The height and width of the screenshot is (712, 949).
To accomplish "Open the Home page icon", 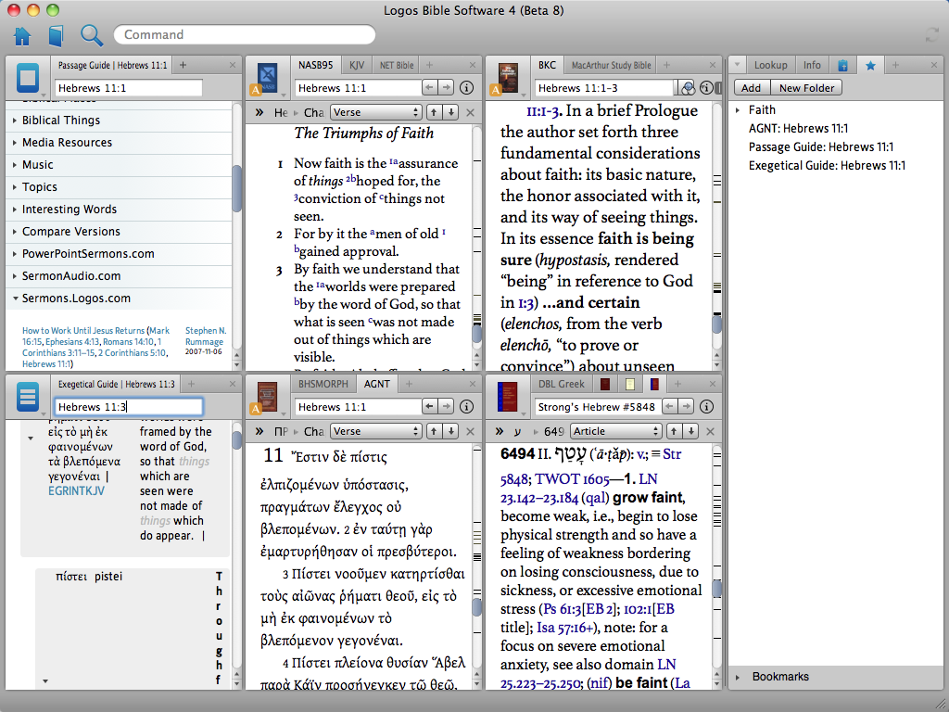I will 22,34.
